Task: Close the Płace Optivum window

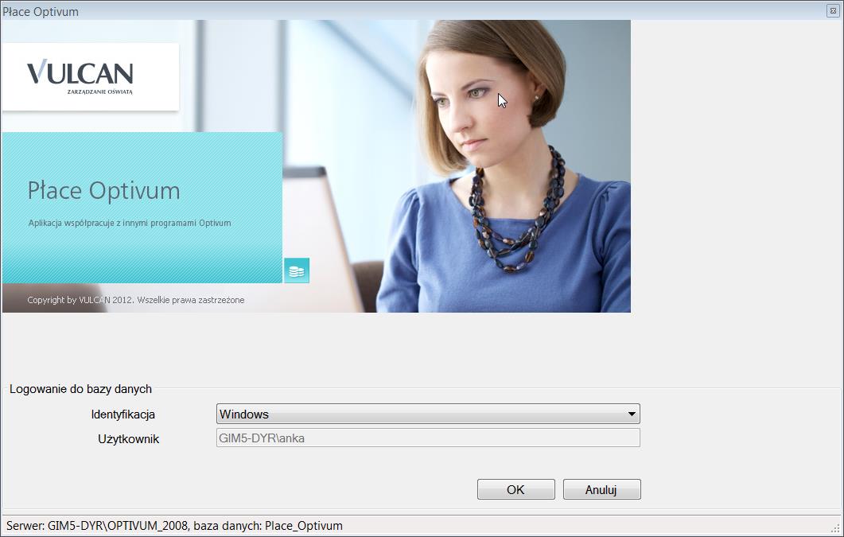Action: tap(833, 11)
